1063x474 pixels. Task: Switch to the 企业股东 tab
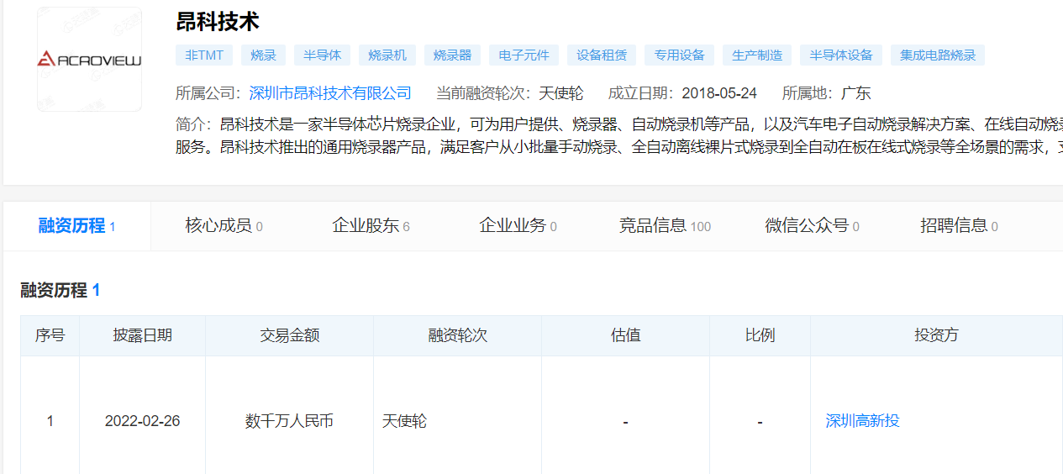(371, 225)
